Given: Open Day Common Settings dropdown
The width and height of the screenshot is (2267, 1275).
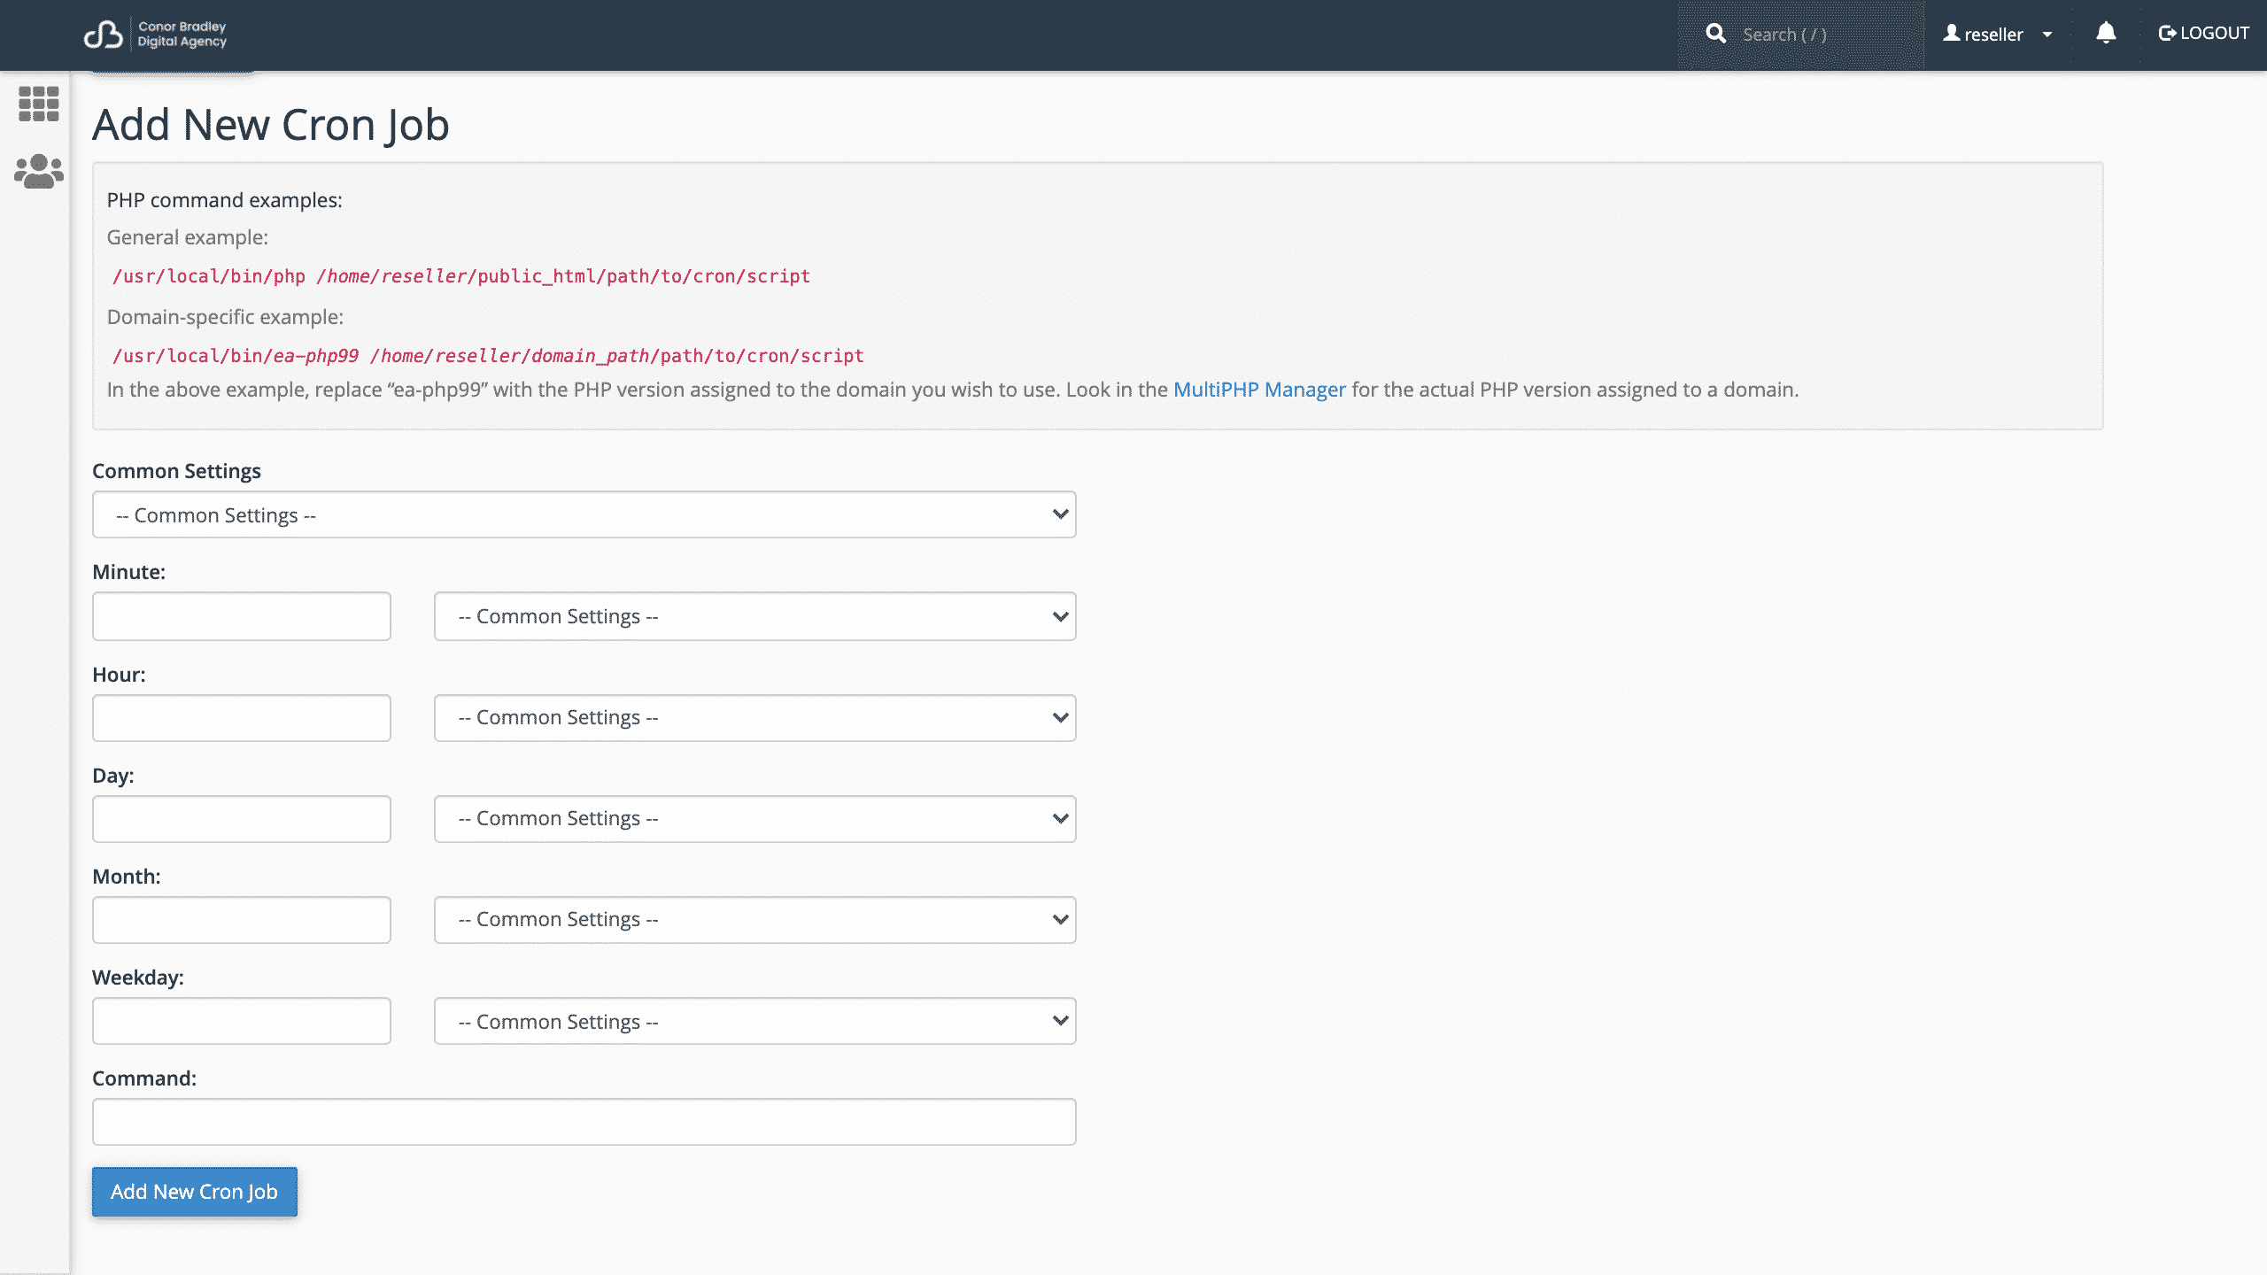Looking at the screenshot, I should coord(755,818).
